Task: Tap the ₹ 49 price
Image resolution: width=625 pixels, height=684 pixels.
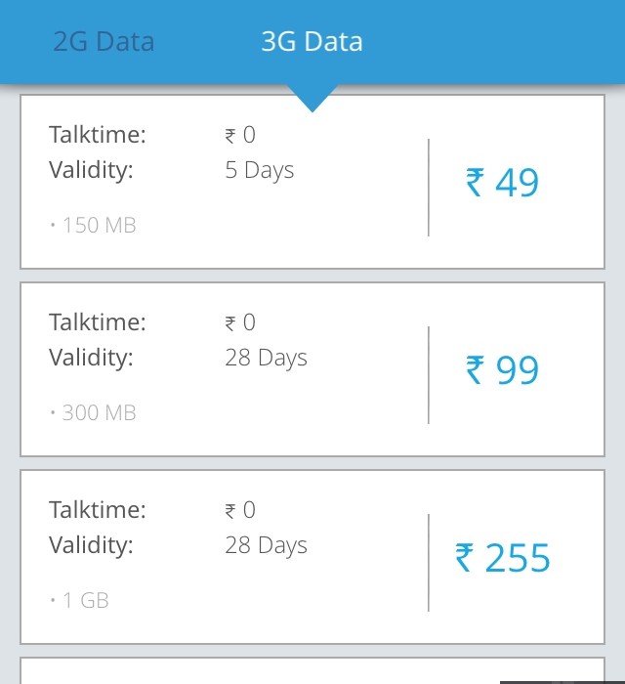Action: (x=502, y=184)
